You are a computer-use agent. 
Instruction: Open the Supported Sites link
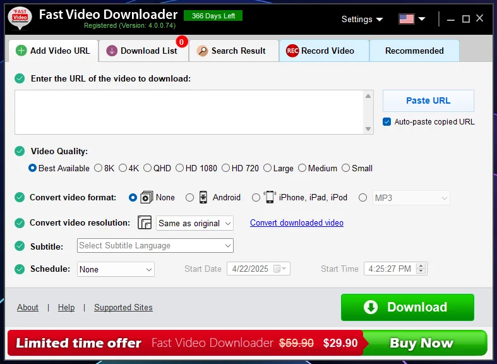click(123, 307)
